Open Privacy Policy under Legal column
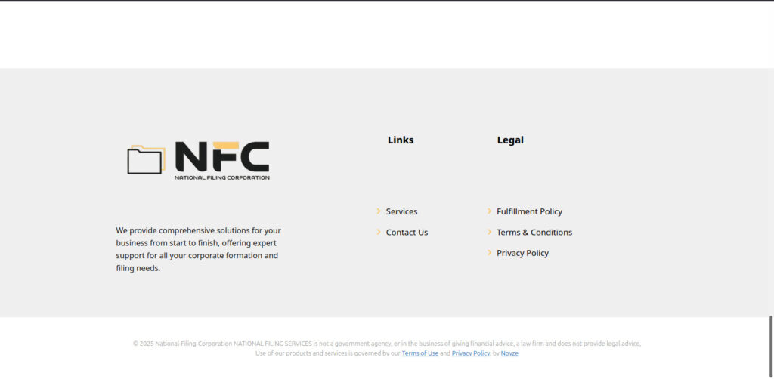Screen dimensions: 774x379 522,253
